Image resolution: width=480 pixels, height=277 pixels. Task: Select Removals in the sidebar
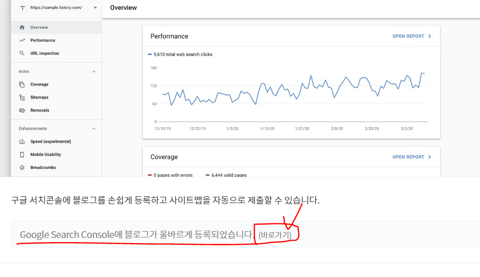click(56, 110)
